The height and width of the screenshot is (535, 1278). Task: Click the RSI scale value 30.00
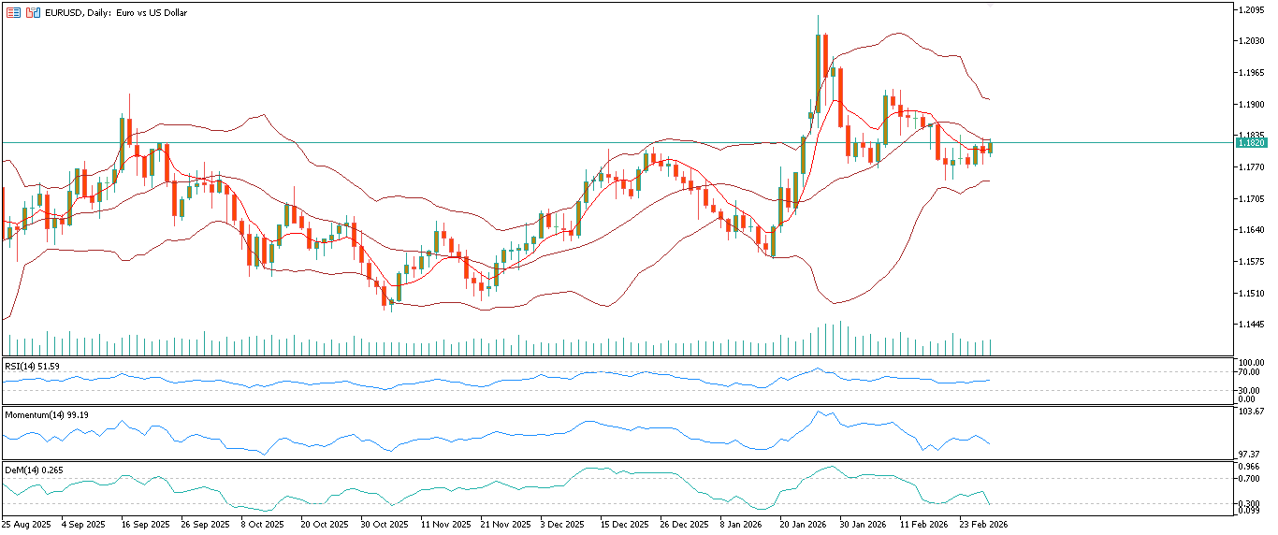click(x=1250, y=390)
